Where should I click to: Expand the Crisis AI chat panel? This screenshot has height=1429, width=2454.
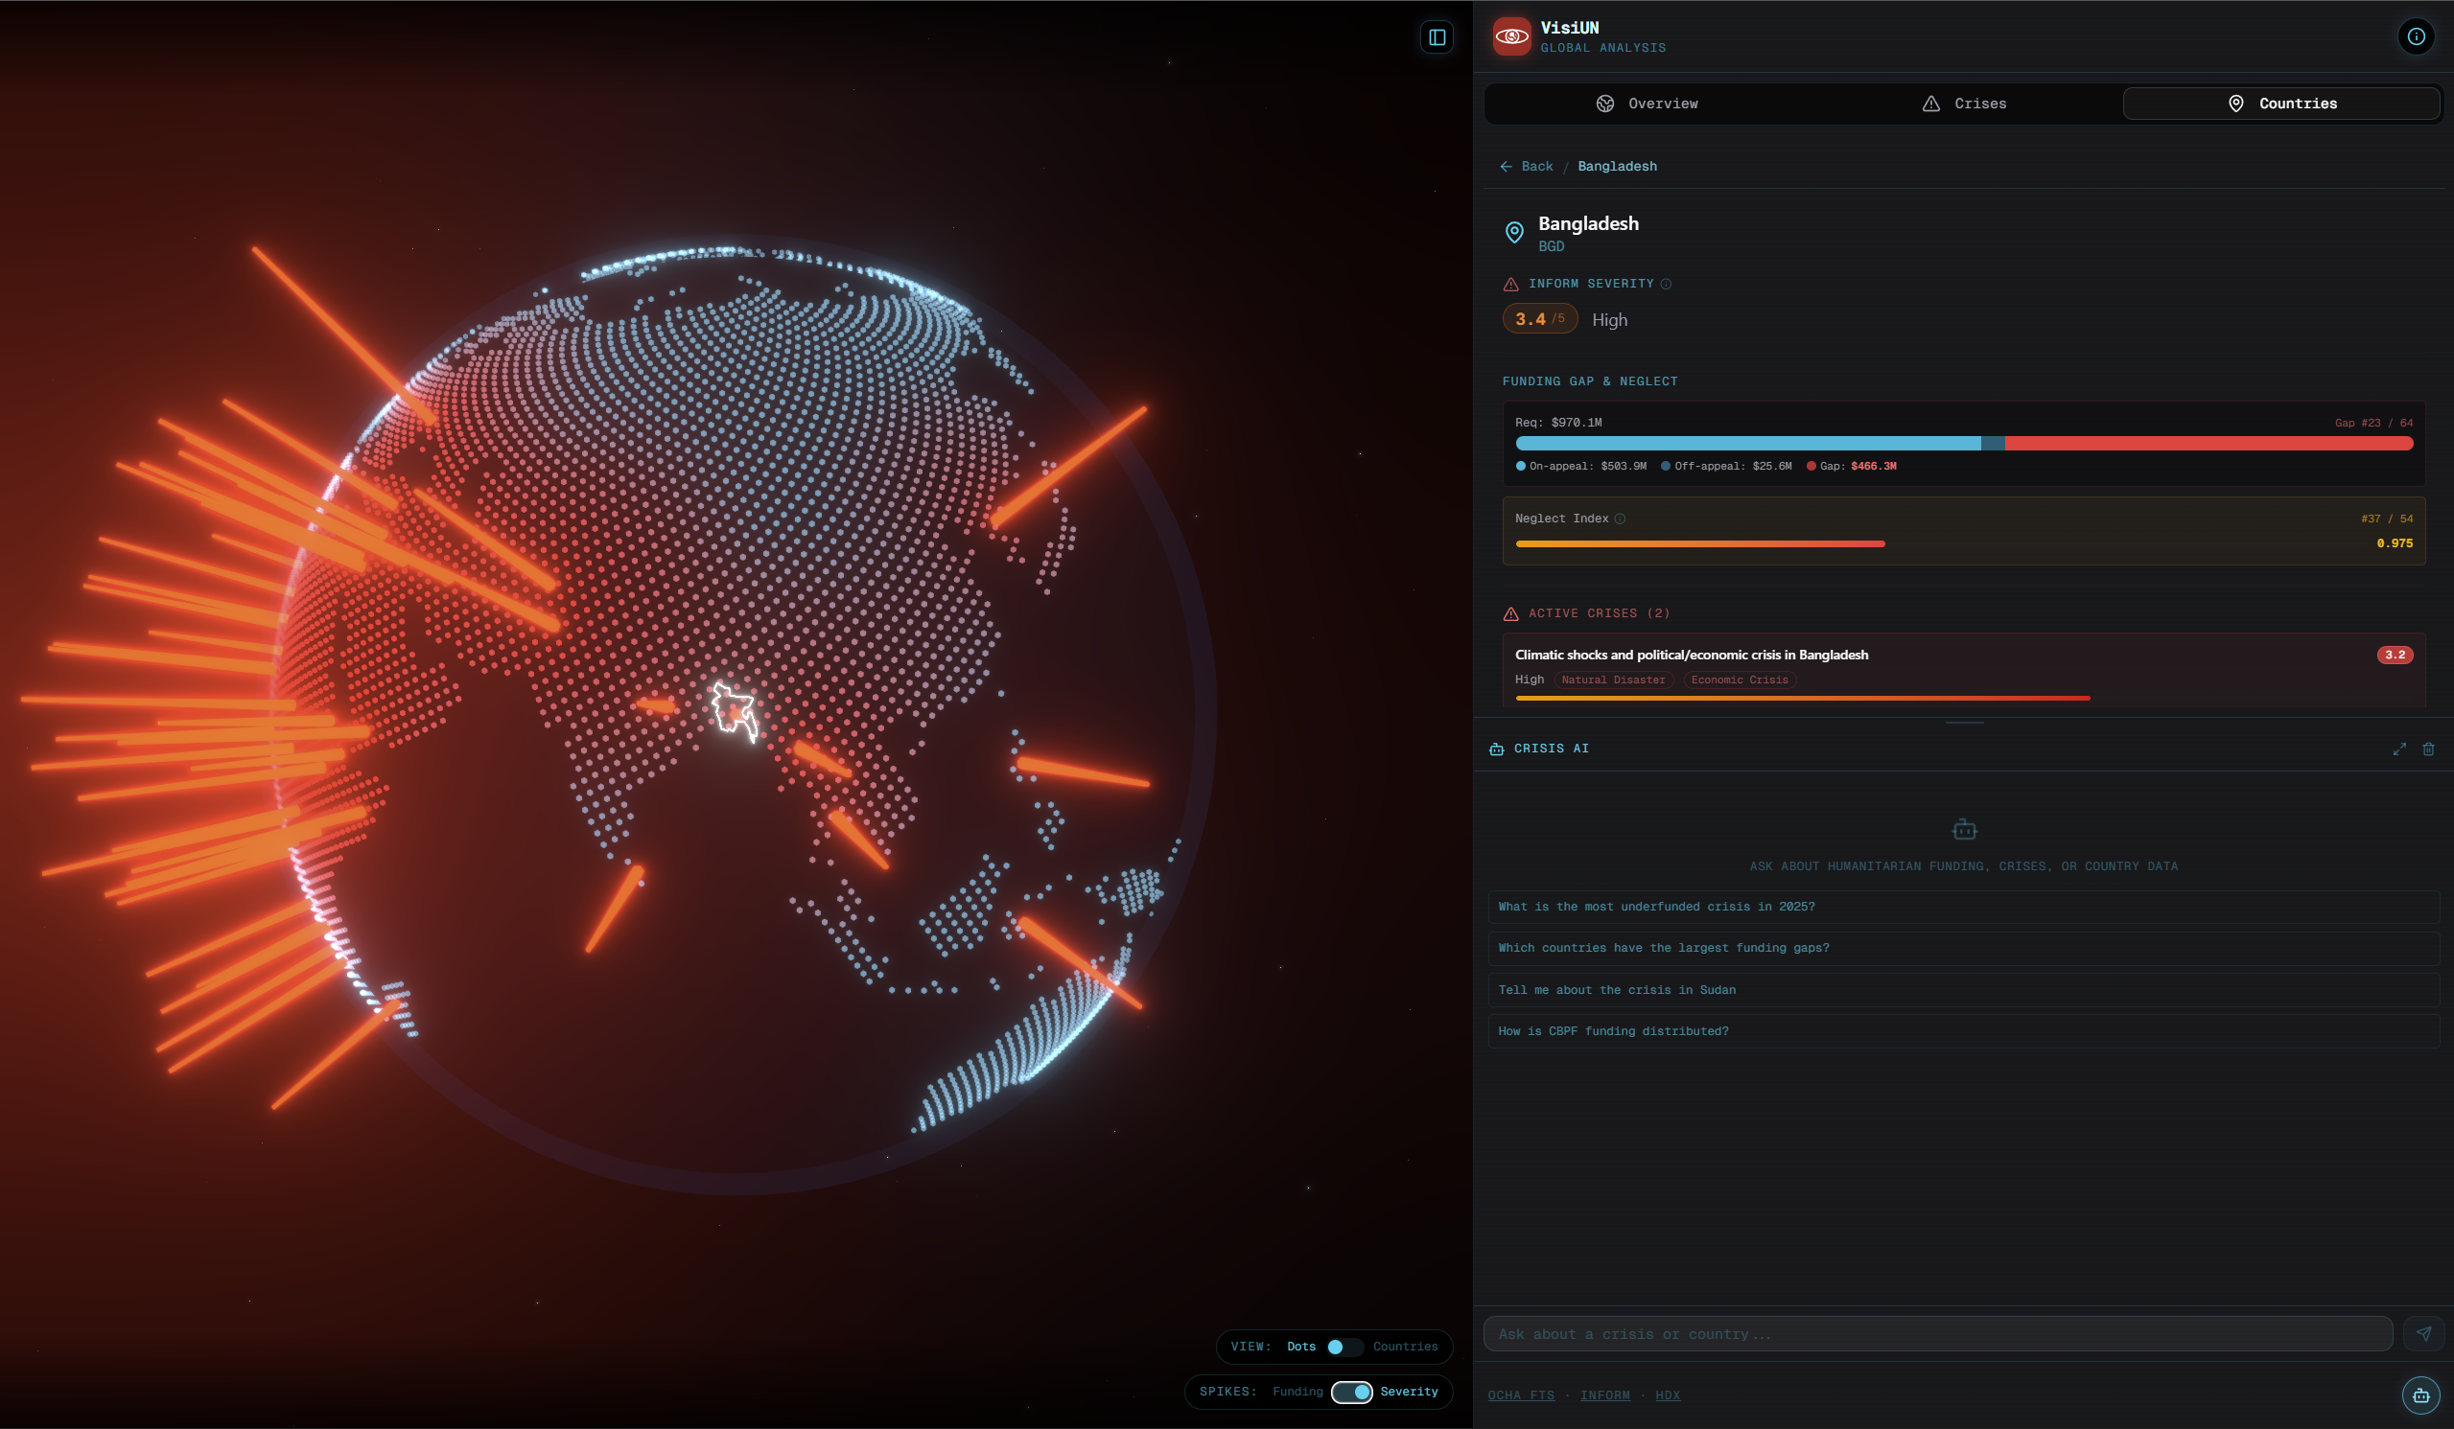tap(2399, 749)
